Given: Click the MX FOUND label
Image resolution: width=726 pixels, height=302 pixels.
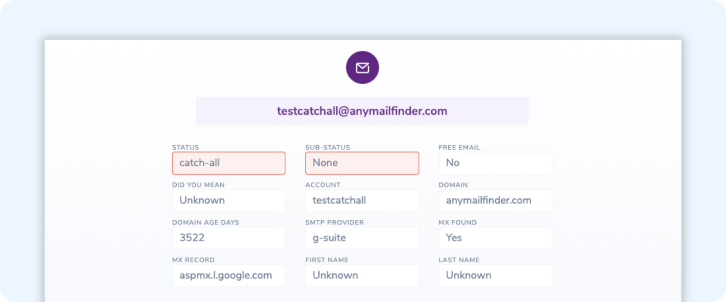Looking at the screenshot, I should (458, 222).
